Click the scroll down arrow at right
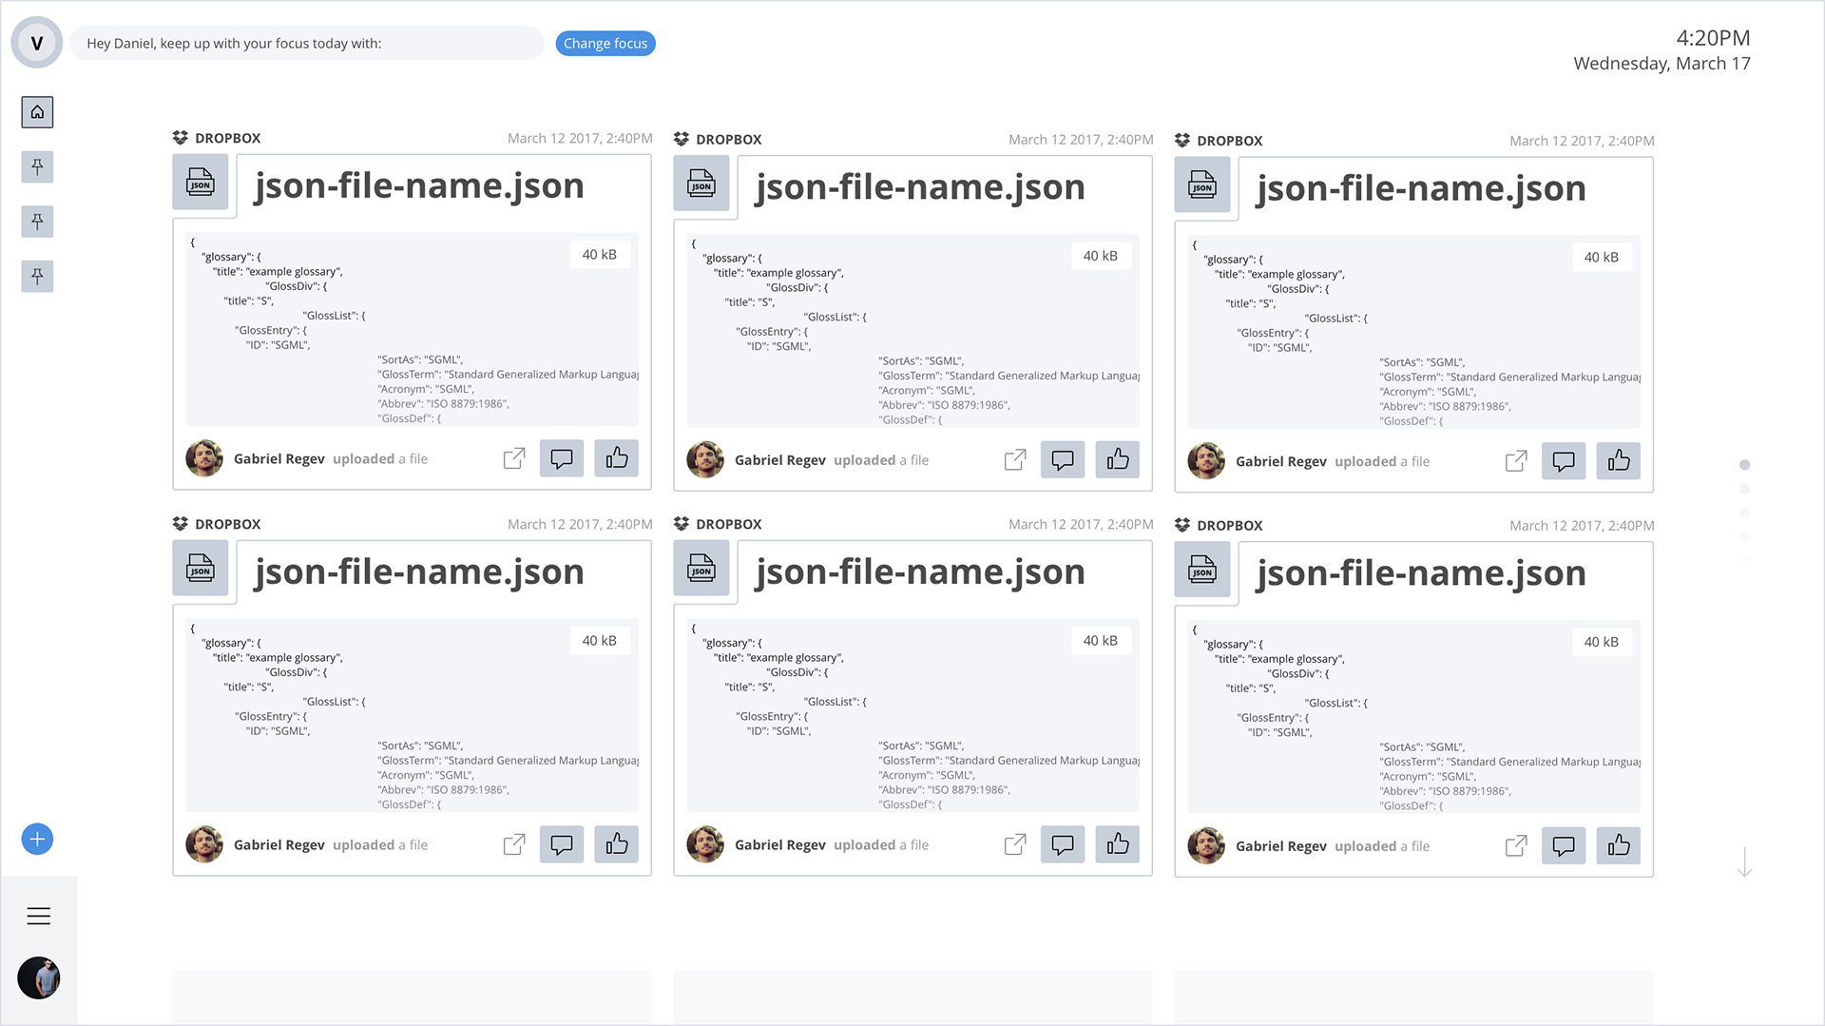This screenshot has width=1825, height=1026. click(1744, 861)
